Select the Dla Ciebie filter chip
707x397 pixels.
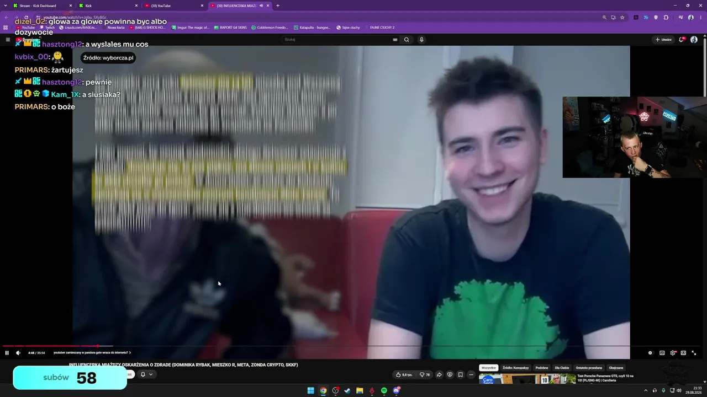[562, 368]
